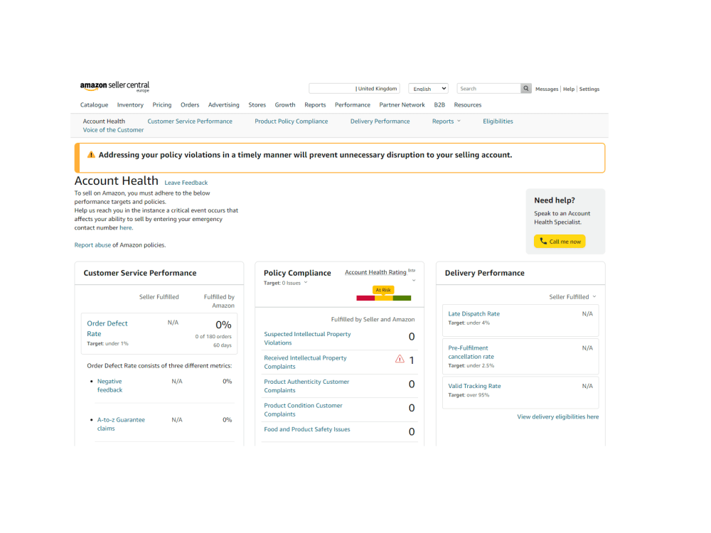The width and height of the screenshot is (711, 533).
Task: Go to the Eligibilities tab
Action: point(498,121)
